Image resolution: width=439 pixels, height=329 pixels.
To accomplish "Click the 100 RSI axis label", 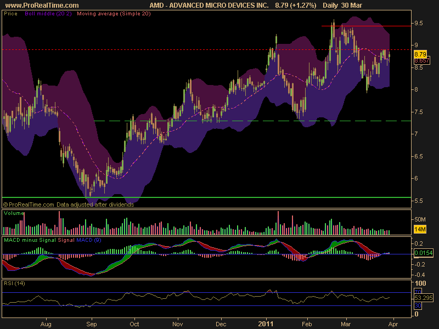I will click(x=420, y=283).
